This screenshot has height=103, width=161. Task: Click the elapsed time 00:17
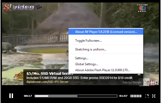click(28, 96)
